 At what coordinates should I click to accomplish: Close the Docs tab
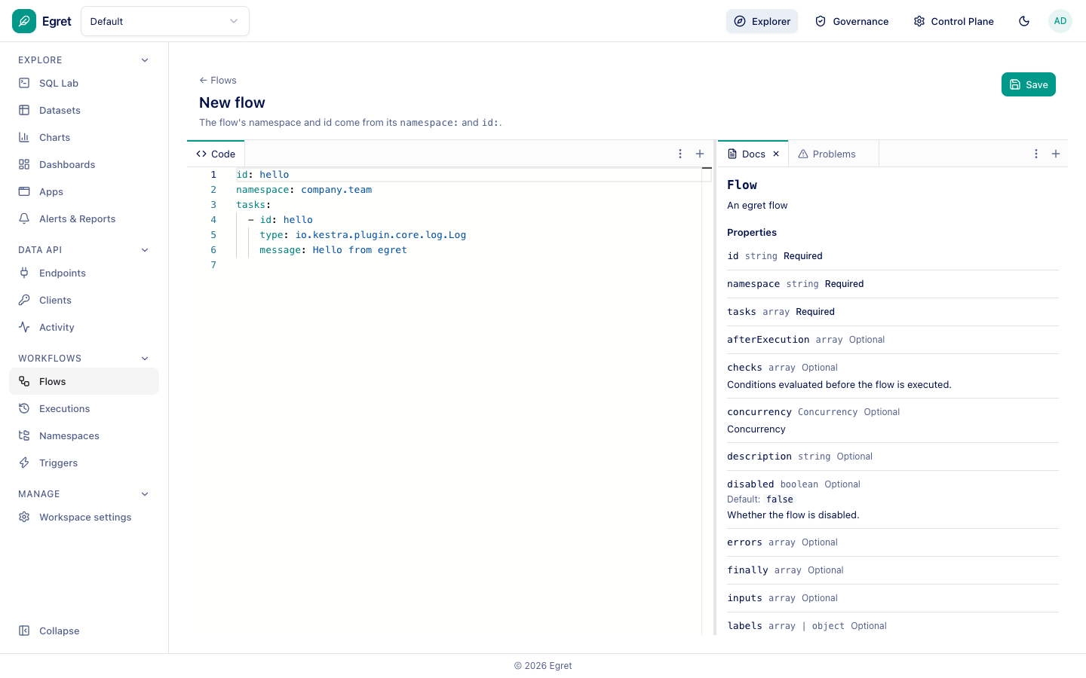776,154
